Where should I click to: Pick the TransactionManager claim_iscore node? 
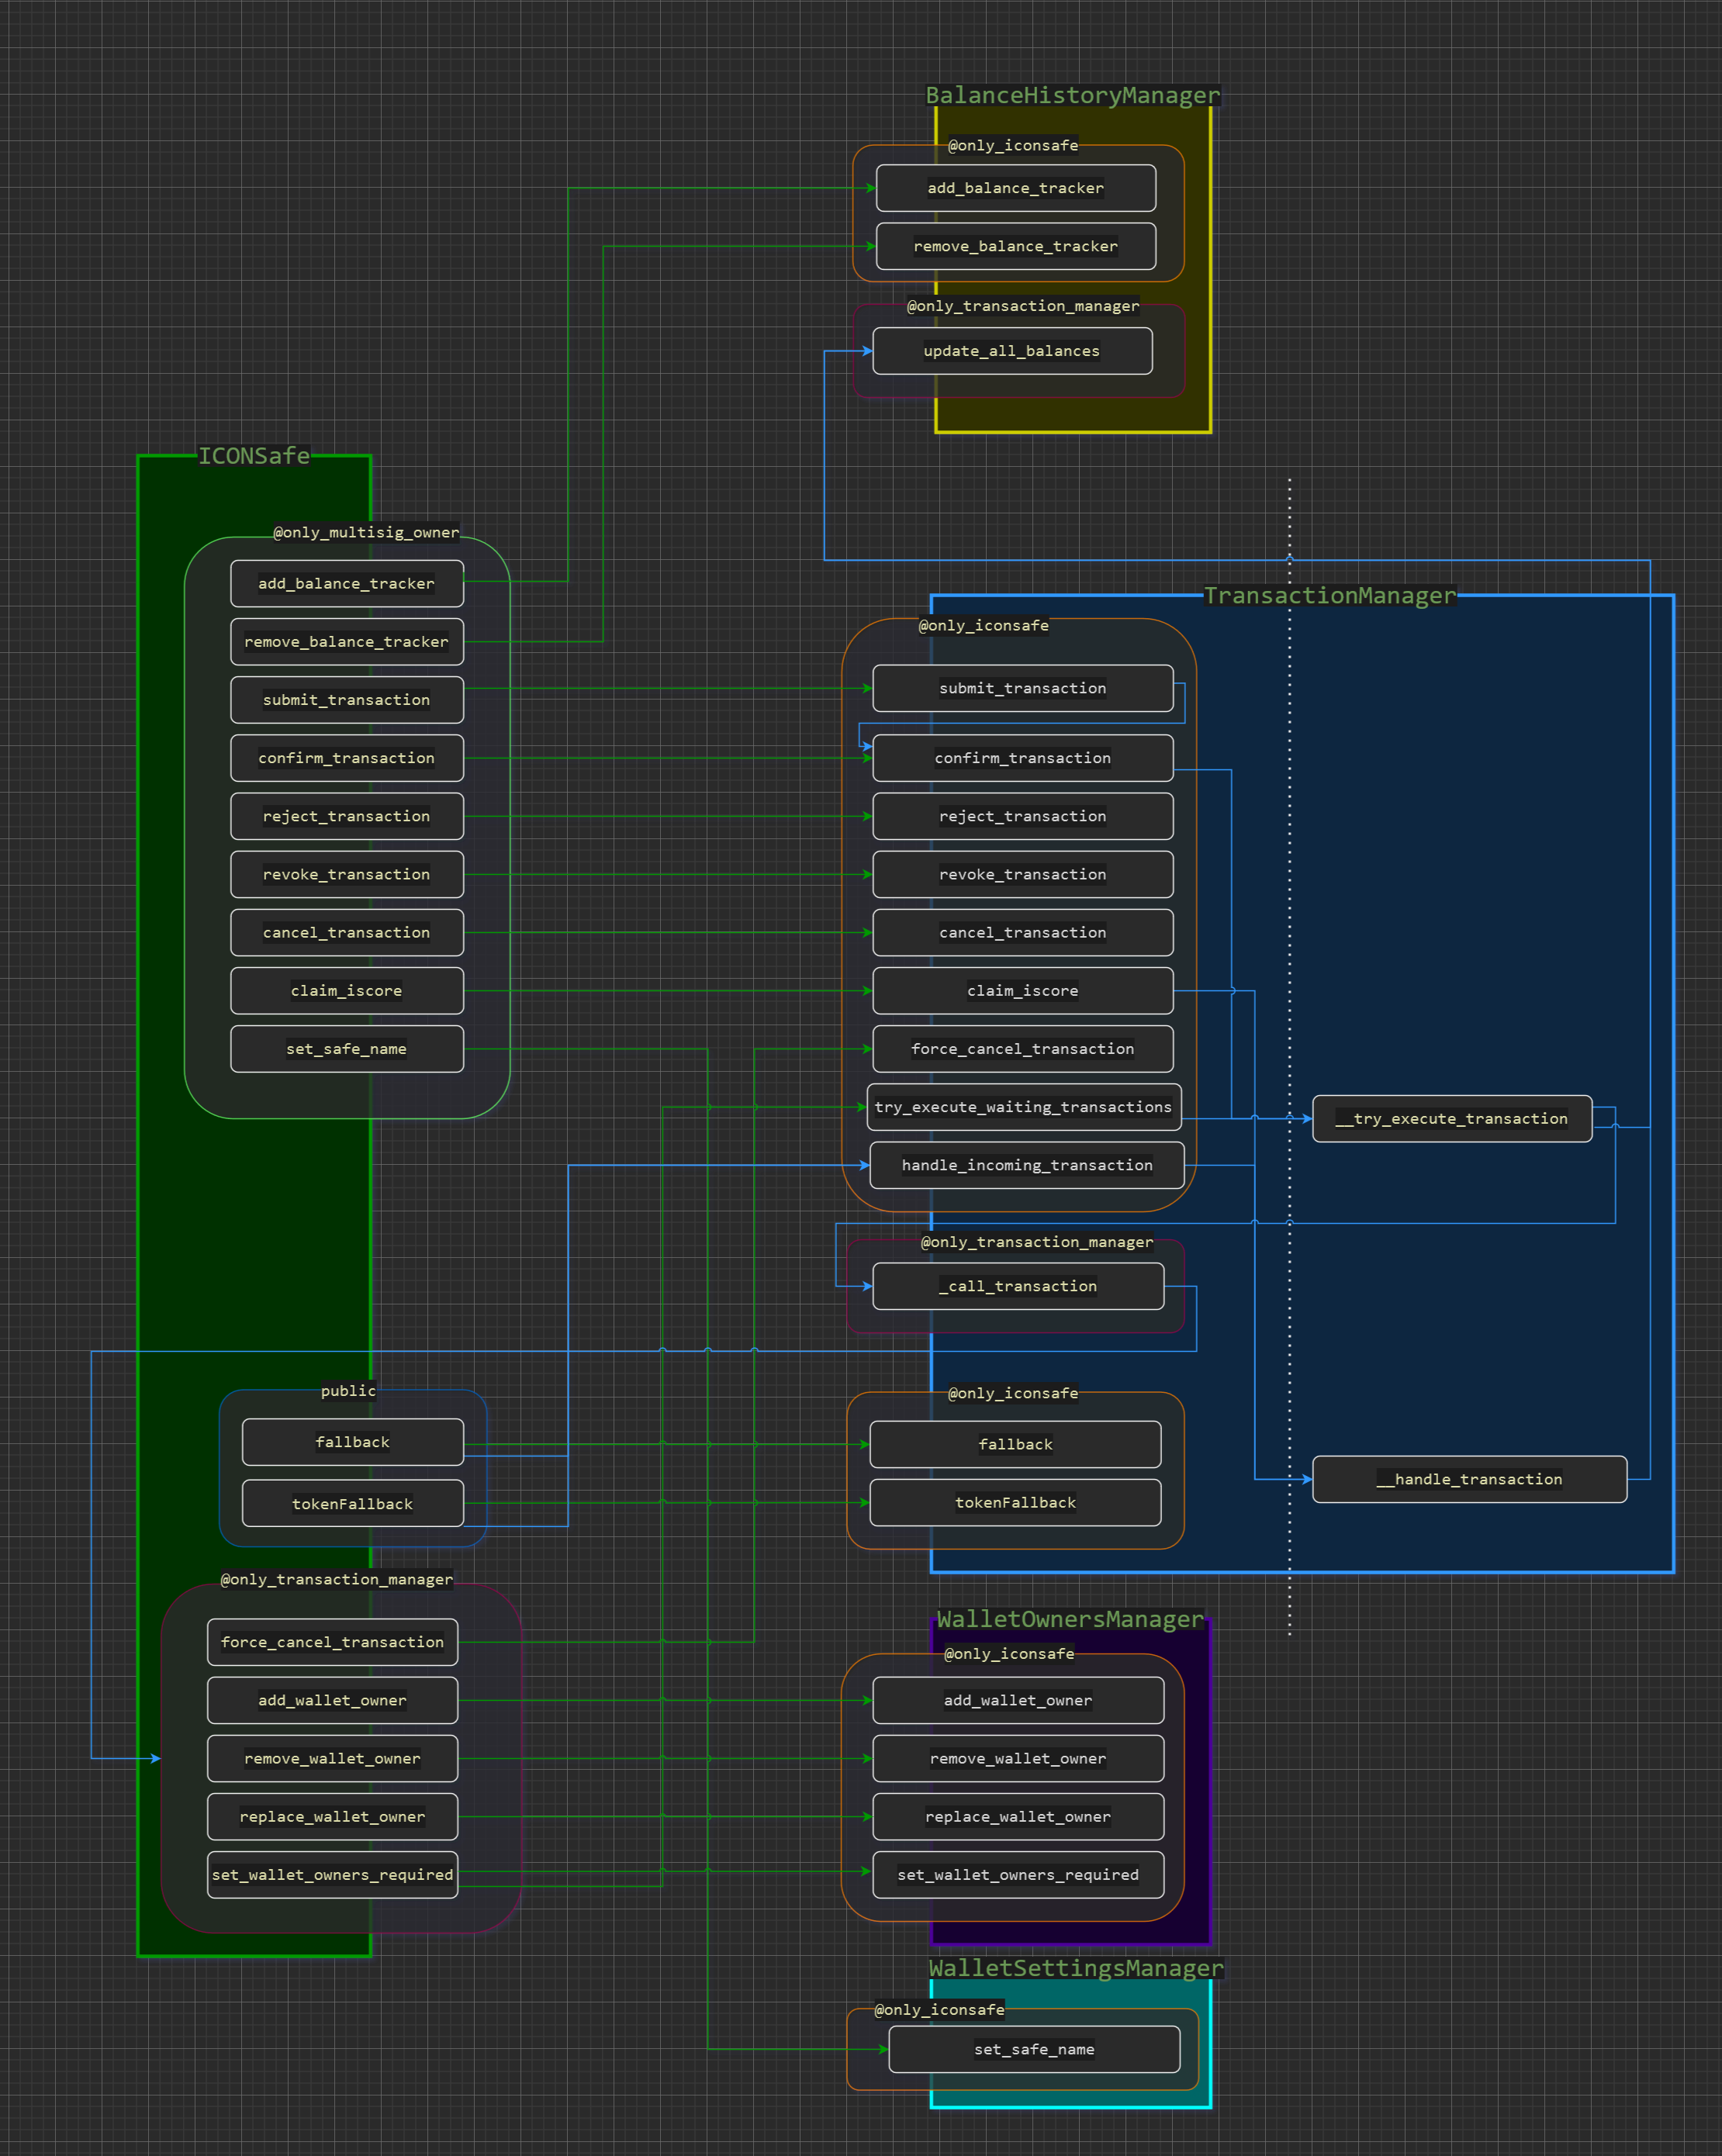[1023, 991]
